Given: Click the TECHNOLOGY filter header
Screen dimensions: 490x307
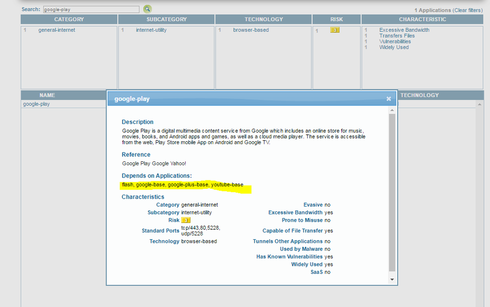Looking at the screenshot, I should tap(264, 19).
